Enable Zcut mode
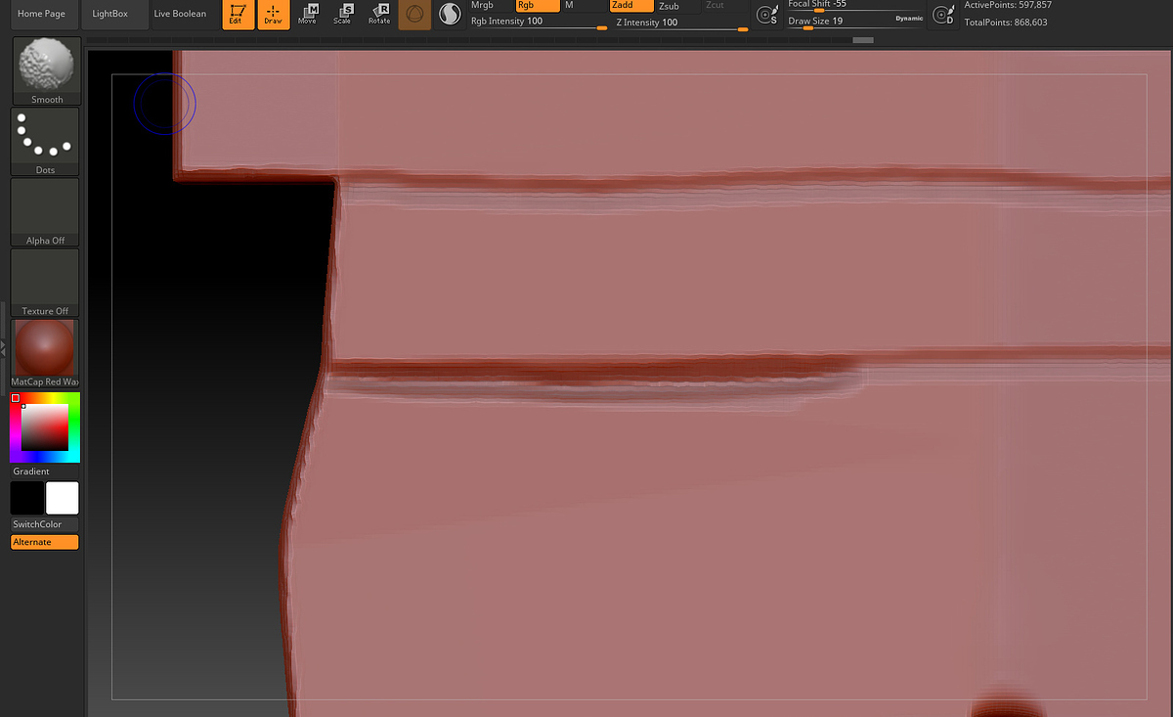The height and width of the screenshot is (717, 1173). [x=725, y=6]
